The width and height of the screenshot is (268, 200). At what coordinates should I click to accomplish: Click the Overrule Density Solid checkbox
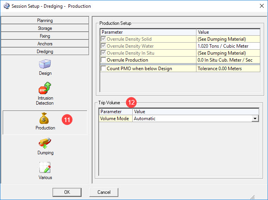[x=103, y=39]
